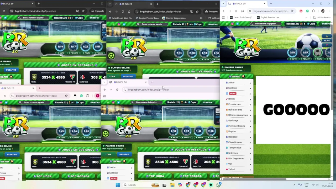The image size is (336, 189).
Task: Open Niveis menu item in right window
Action: click(x=231, y=99)
